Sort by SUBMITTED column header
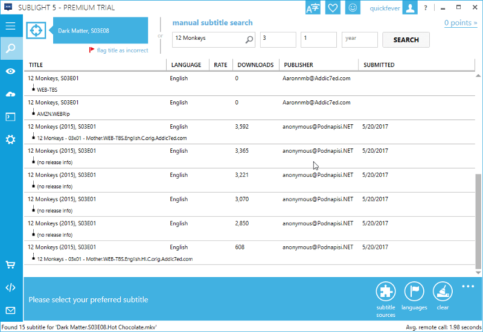This screenshot has height=332, width=483. 417,65
